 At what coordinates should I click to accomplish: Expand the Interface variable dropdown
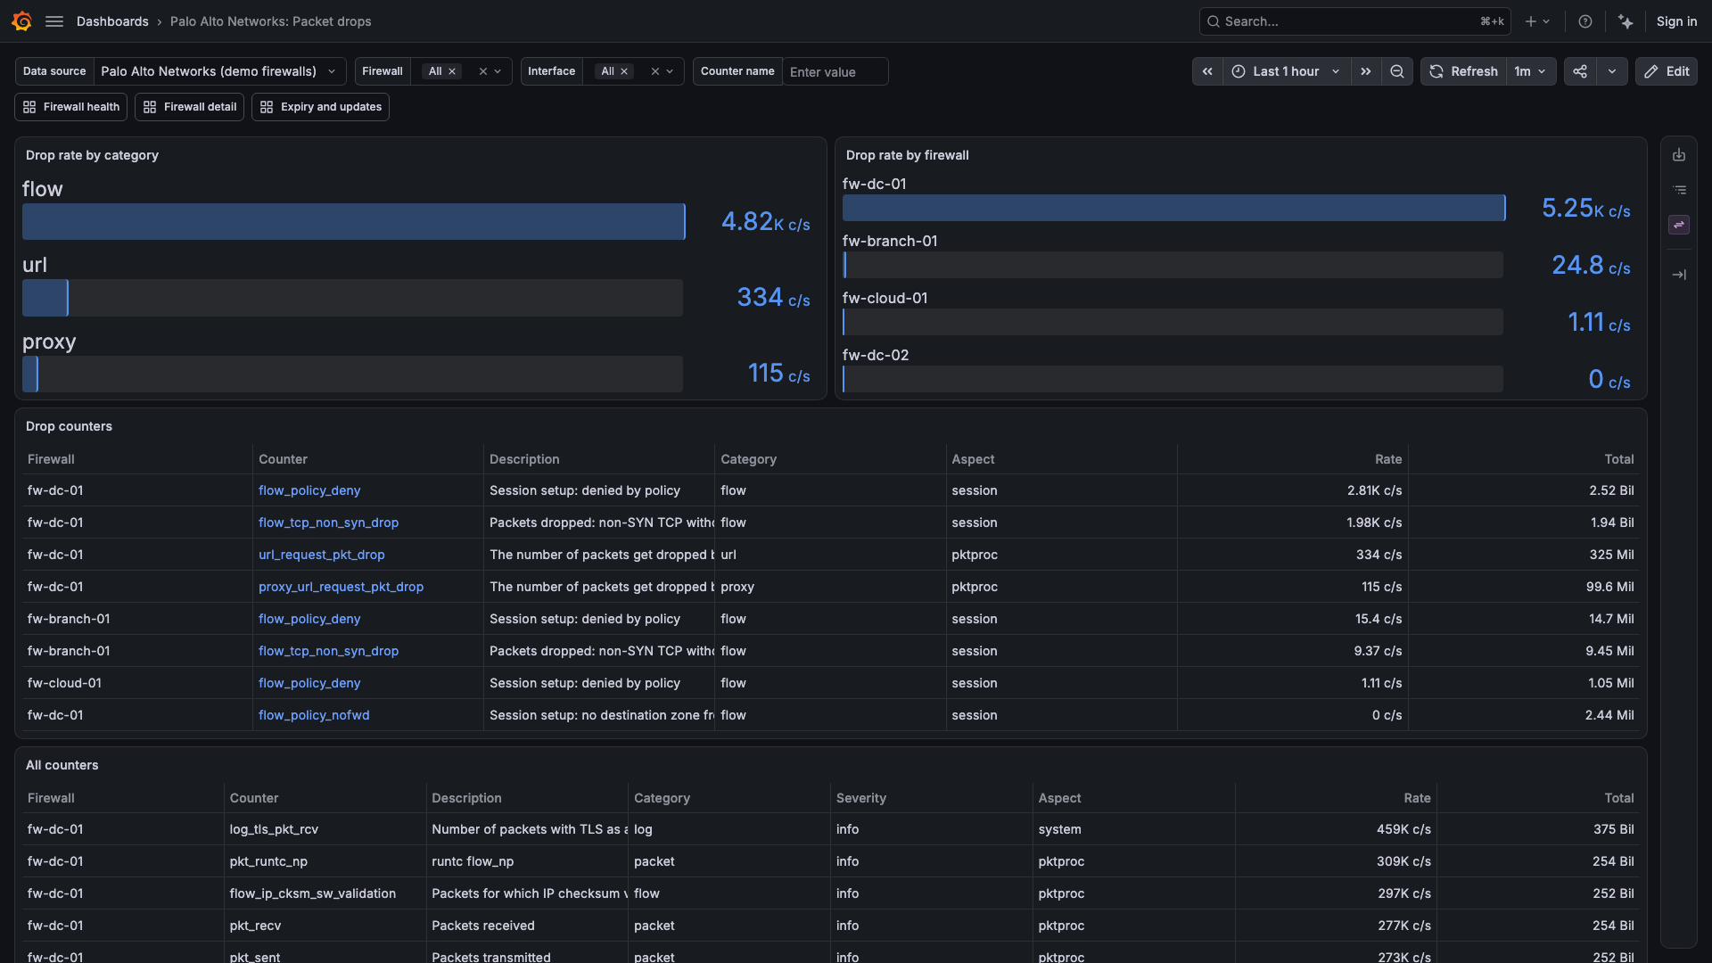coord(670,71)
